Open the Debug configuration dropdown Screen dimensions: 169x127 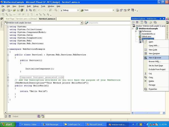78,10
